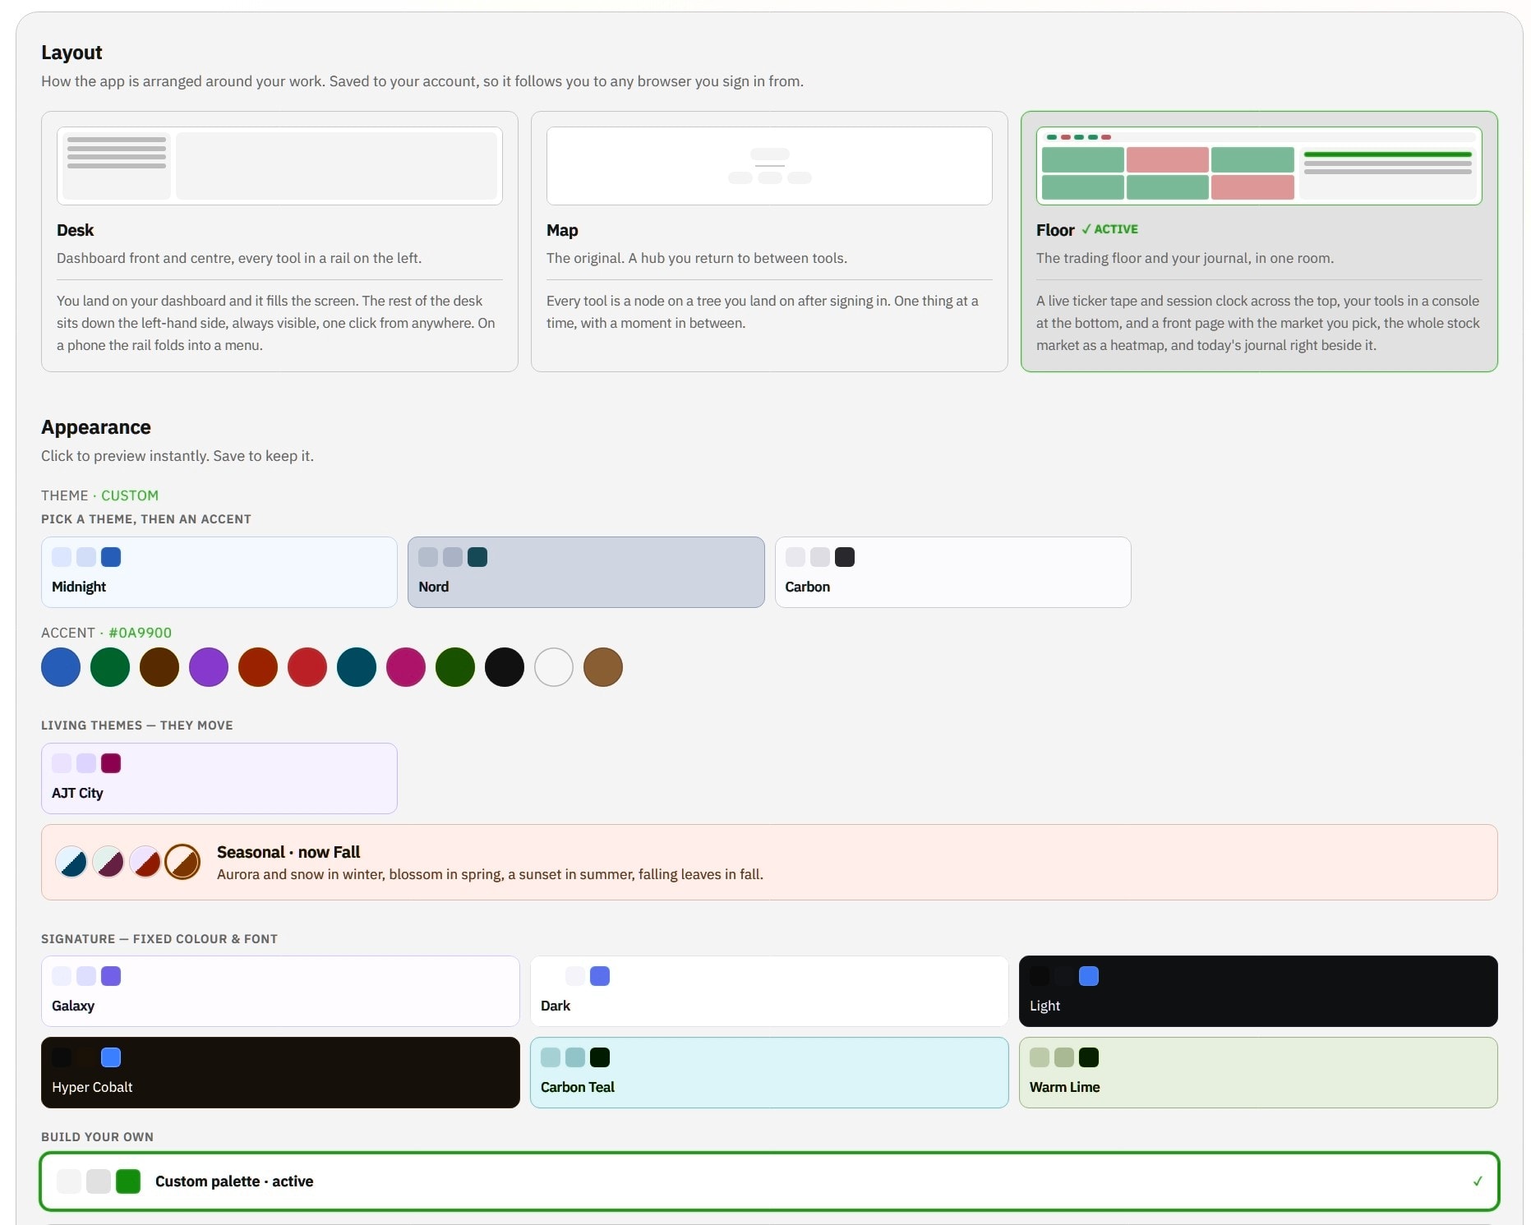Click the accent hex value #0A9900
This screenshot has width=1531, height=1225.
[141, 633]
